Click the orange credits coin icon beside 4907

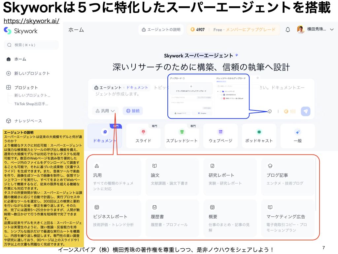[x=192, y=29]
